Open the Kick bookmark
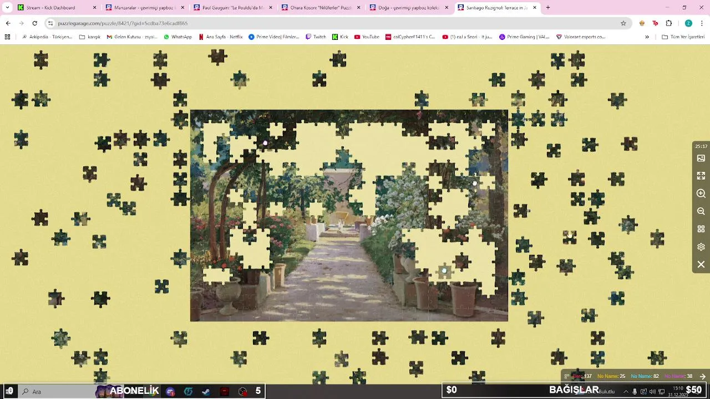The height and width of the screenshot is (399, 710). click(340, 37)
